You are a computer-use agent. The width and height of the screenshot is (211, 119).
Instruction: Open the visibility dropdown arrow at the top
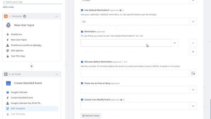[x=193, y=1]
